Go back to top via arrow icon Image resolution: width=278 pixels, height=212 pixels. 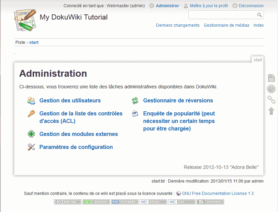(271, 111)
